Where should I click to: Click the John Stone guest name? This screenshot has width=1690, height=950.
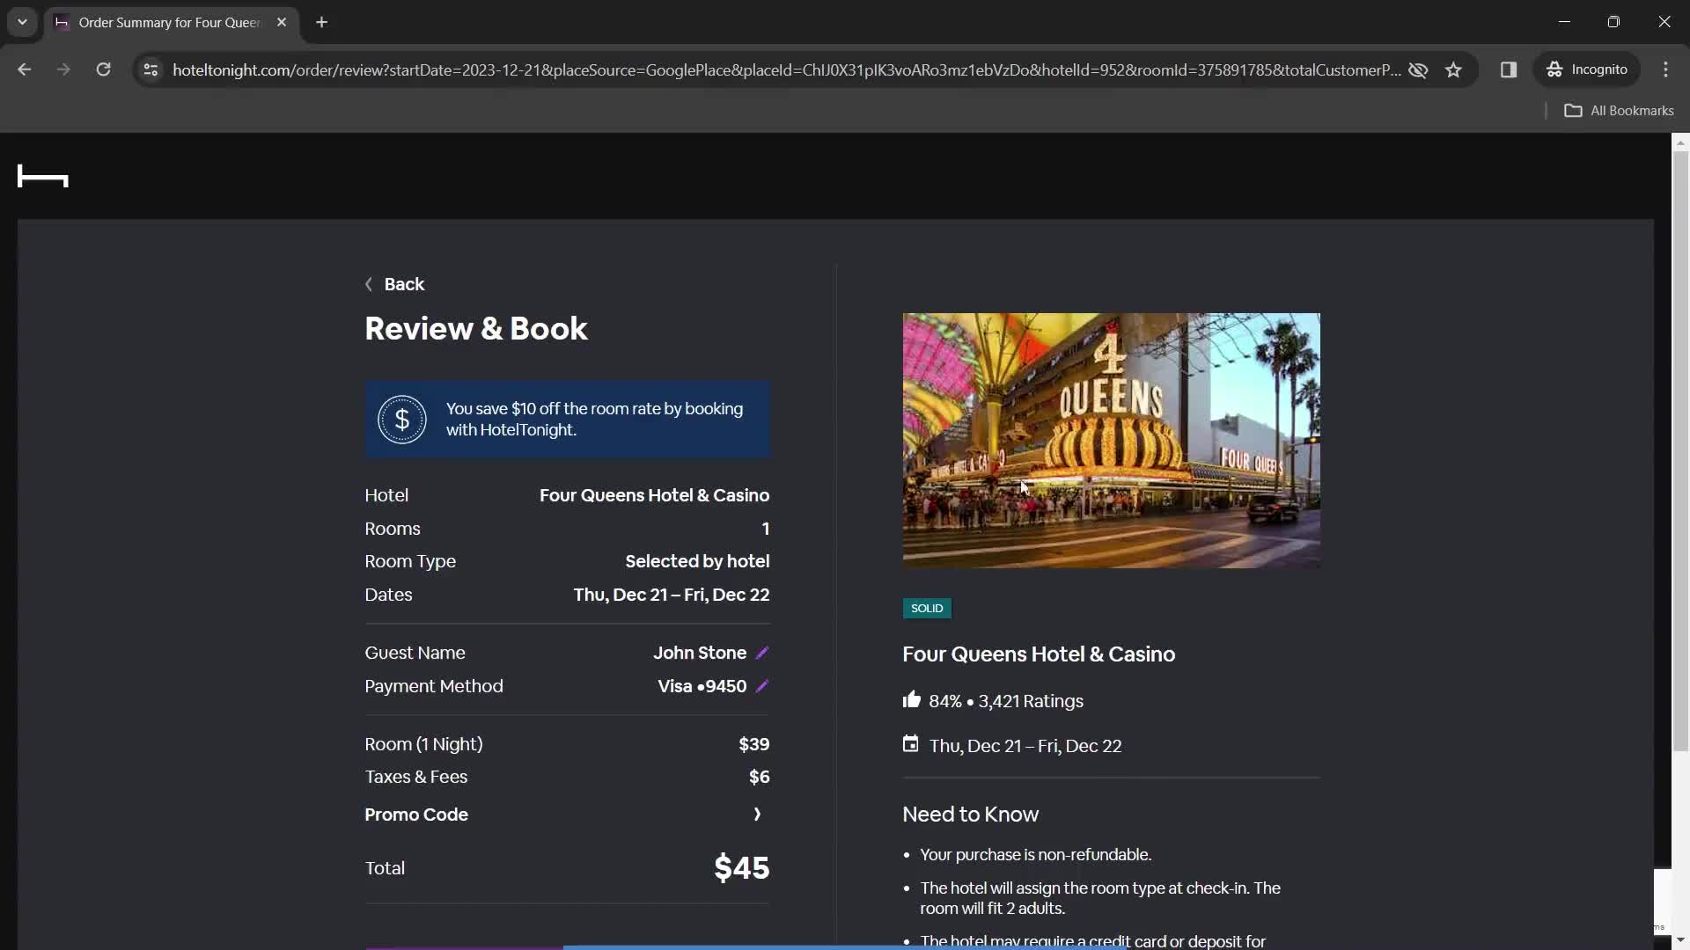pyautogui.click(x=700, y=653)
